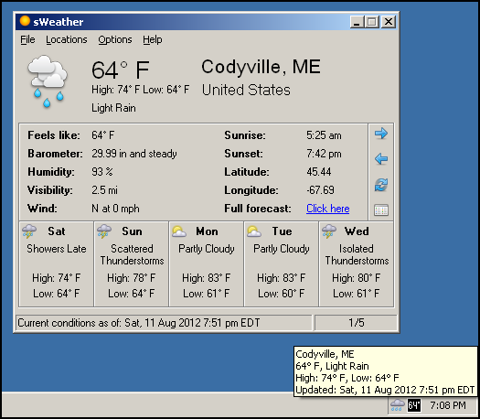This screenshot has width=480, height=419.
Task: Click the 64° temperature tray icon
Action: tap(414, 405)
